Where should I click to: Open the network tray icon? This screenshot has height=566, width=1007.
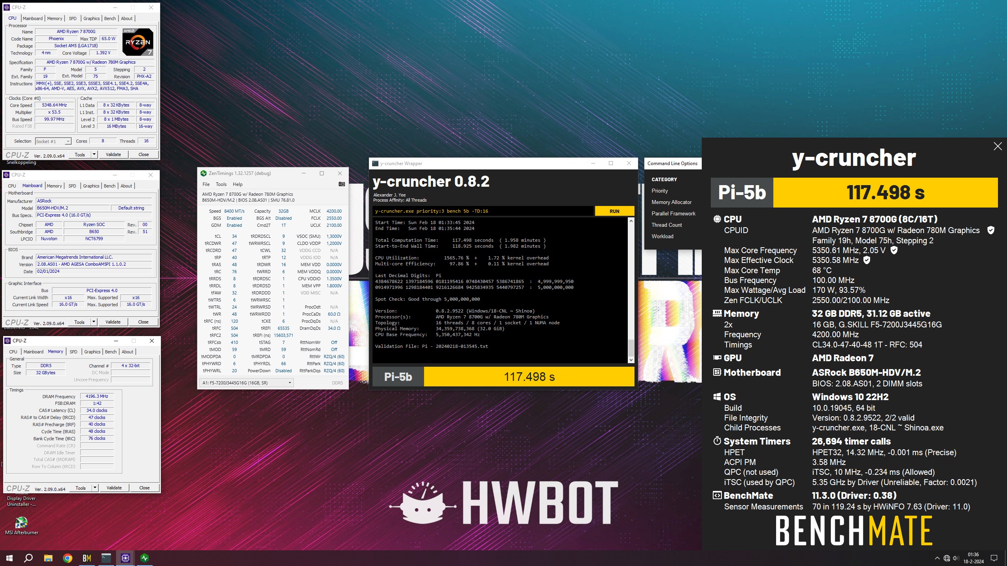(x=947, y=558)
